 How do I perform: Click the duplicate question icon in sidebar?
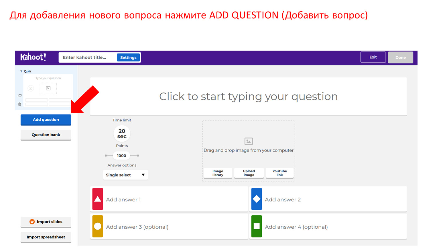tap(19, 96)
